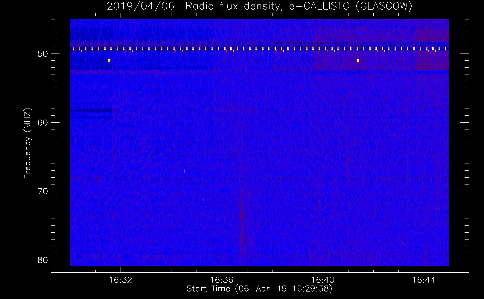484x299 pixels.
Task: Click the "Start Time (06-Apr-19 16:29:38)" label
Action: click(x=259, y=289)
